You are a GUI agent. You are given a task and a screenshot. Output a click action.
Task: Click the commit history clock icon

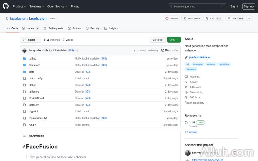pyautogui.click(x=163, y=50)
